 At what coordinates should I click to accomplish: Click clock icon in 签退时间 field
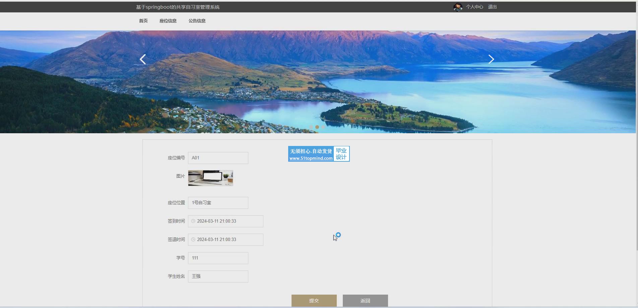[193, 239]
